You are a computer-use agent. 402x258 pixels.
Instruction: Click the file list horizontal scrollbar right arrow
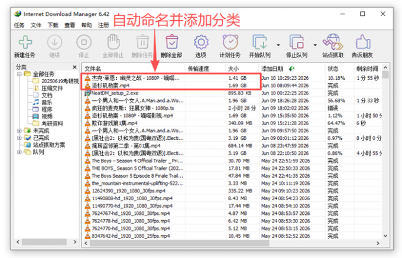(378, 243)
